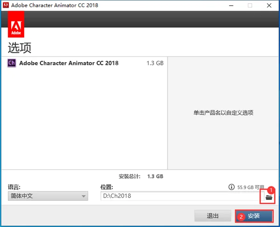Image resolution: width=280 pixels, height=227 pixels.
Task: Click the 单击产品名以自定义选项 hint text
Action: (x=223, y=113)
